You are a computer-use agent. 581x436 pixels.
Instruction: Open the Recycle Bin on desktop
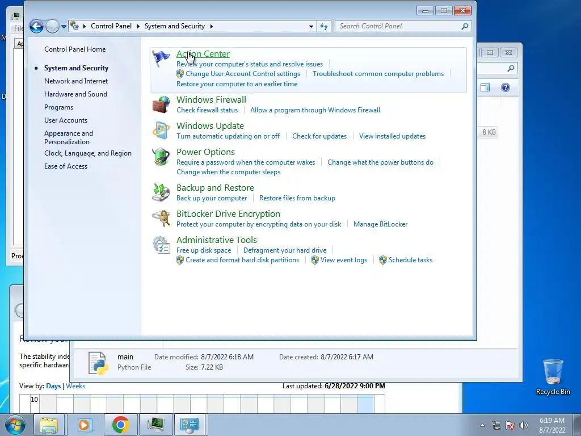(553, 377)
